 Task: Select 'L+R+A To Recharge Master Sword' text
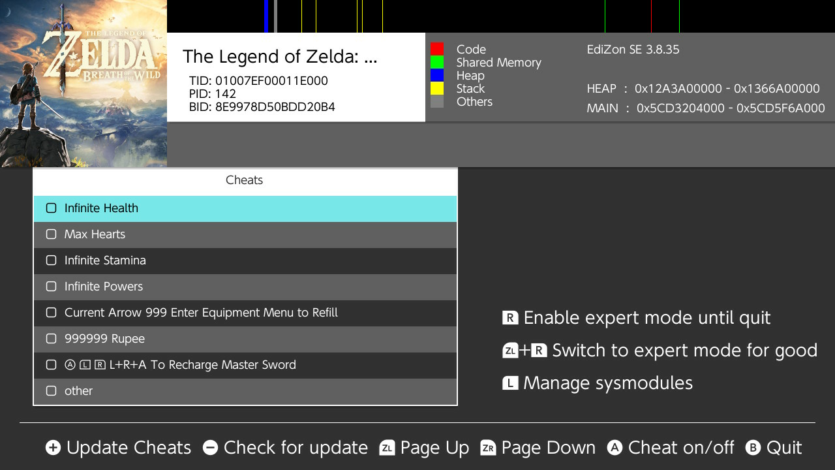pos(203,365)
